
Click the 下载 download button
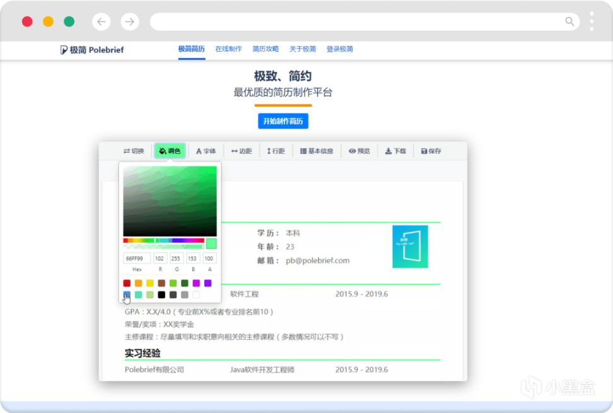tap(395, 151)
